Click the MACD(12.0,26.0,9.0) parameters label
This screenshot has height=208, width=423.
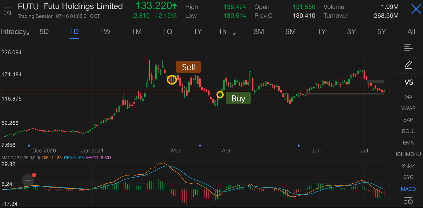21,157
